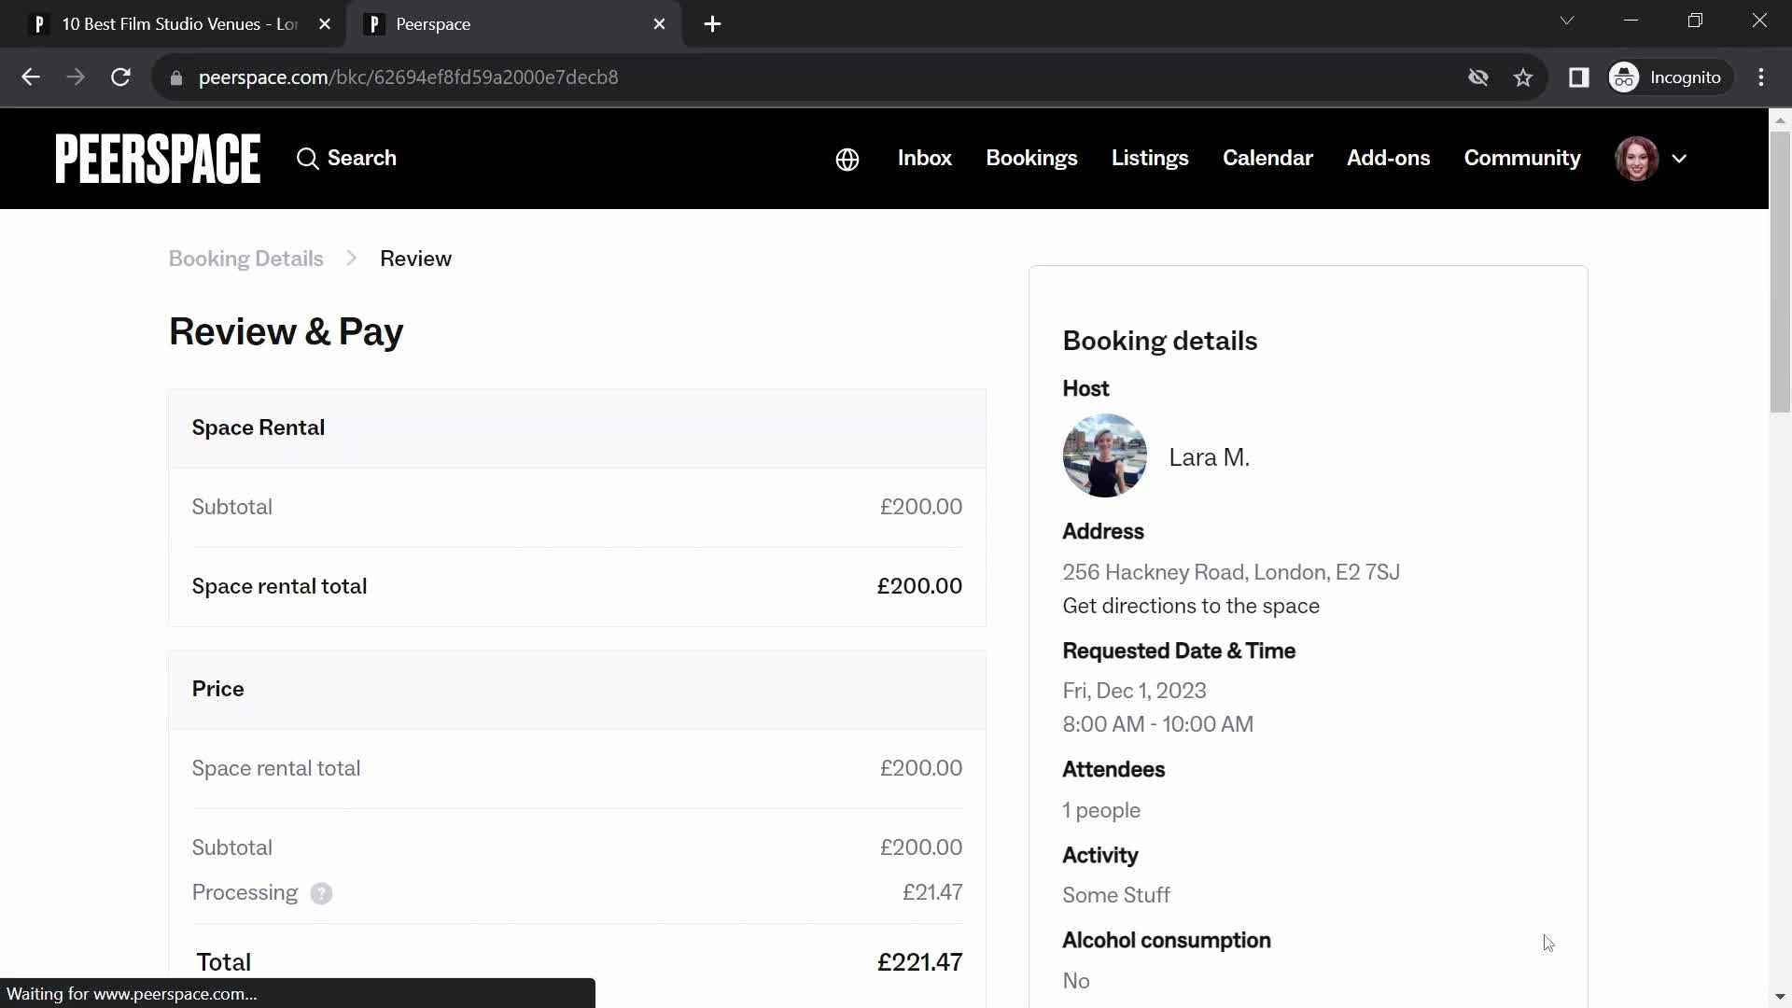The image size is (1792, 1008).
Task: Click the Peerspace home logo
Action: click(x=159, y=158)
